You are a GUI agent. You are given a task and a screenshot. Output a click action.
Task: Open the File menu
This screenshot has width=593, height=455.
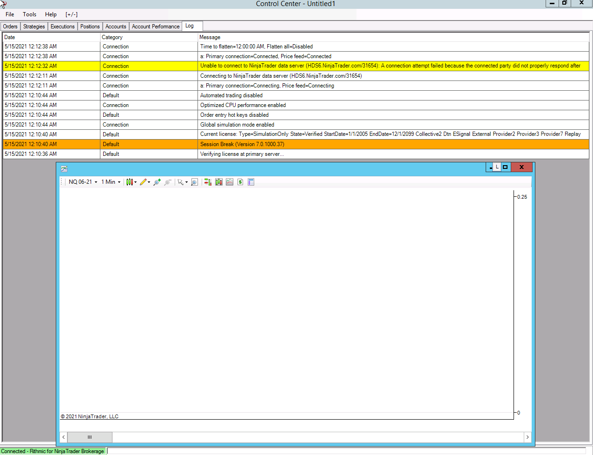[10, 14]
